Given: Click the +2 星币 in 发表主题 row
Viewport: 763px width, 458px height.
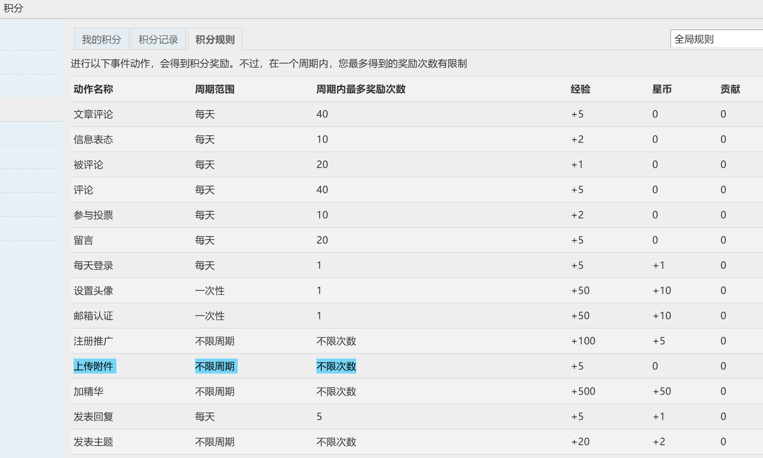Looking at the screenshot, I should 659,442.
